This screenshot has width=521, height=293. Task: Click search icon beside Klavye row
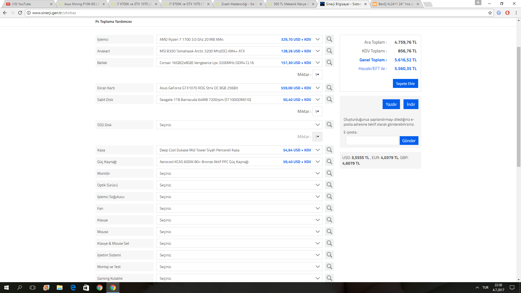click(329, 220)
